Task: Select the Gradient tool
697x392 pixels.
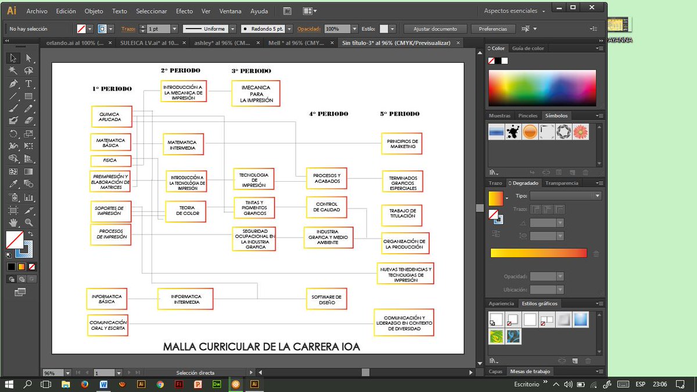Action: pyautogui.click(x=28, y=172)
